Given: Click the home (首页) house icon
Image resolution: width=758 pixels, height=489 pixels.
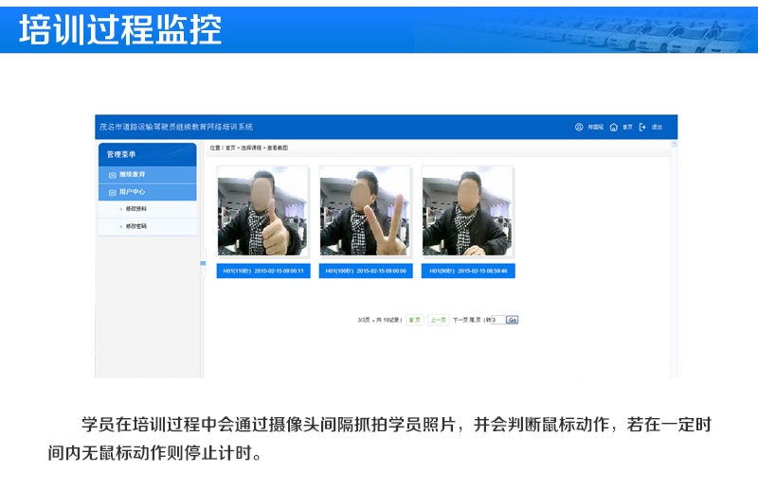Looking at the screenshot, I should [613, 127].
